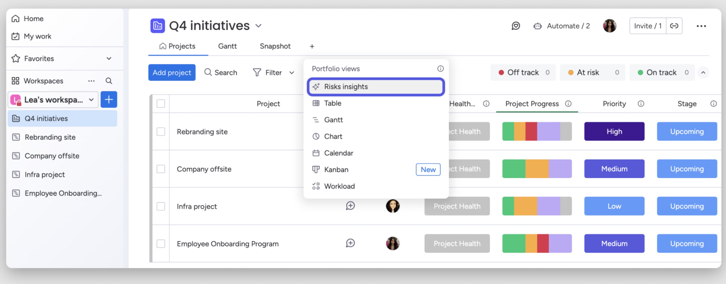Image resolution: width=726 pixels, height=284 pixels.
Task: Select Gantt in Portfolio views menu
Action: pos(376,120)
